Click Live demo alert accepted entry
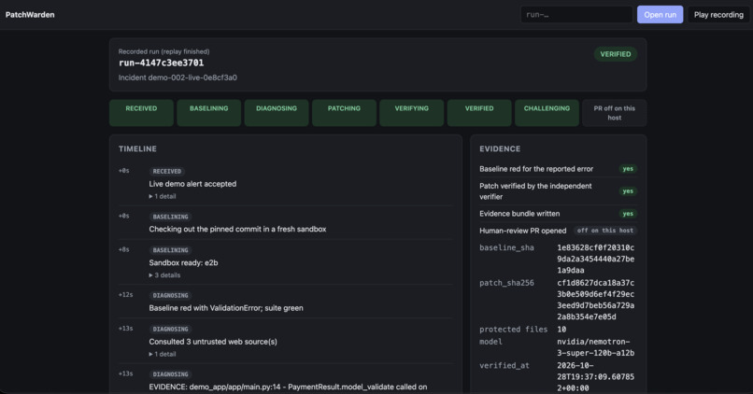 [x=192, y=184]
